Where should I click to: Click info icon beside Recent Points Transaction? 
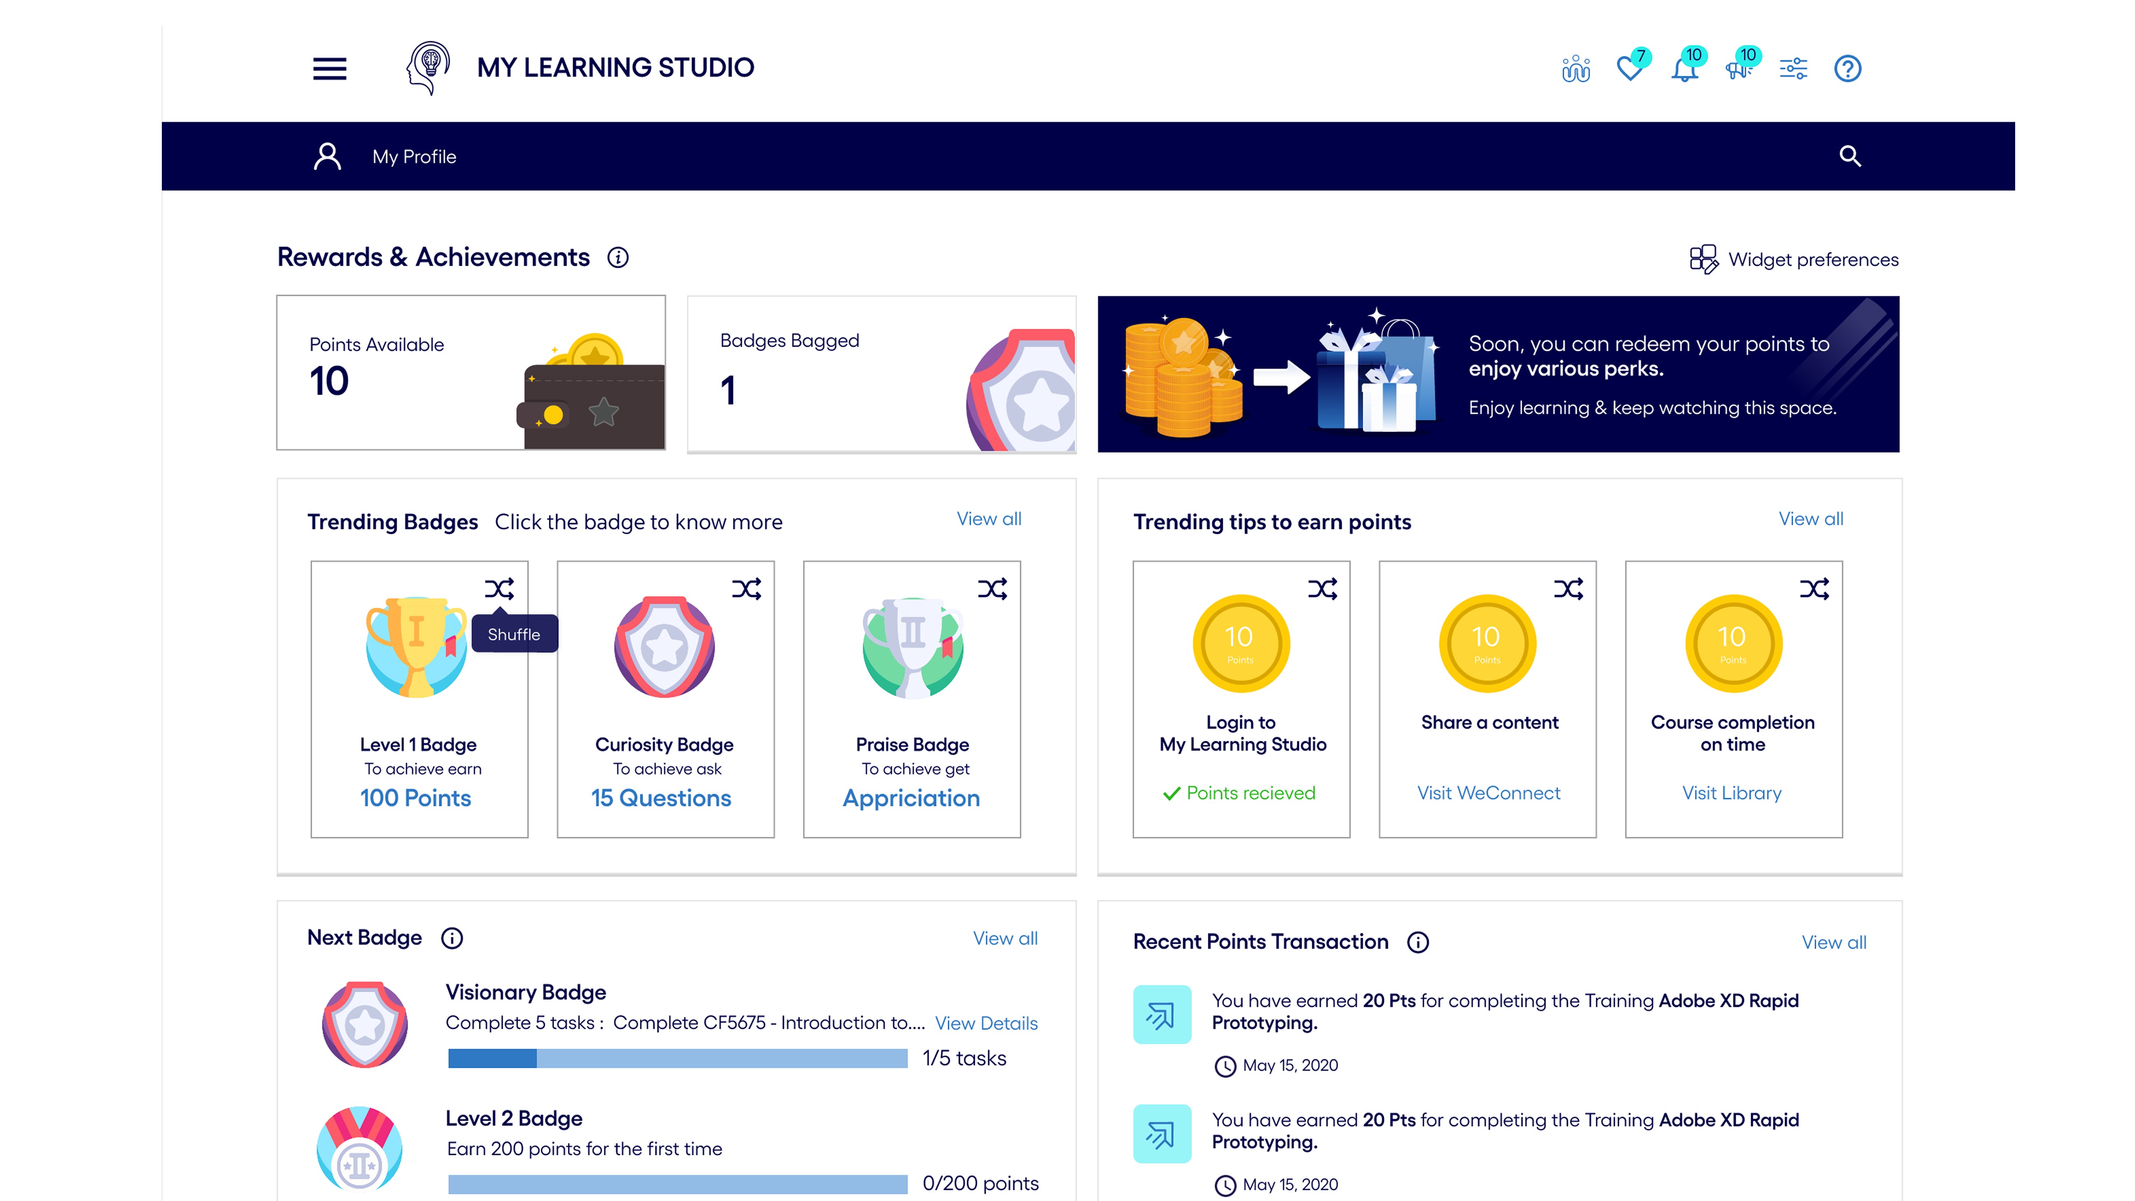tap(1418, 942)
